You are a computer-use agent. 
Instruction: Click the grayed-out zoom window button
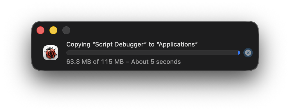tap(66, 30)
